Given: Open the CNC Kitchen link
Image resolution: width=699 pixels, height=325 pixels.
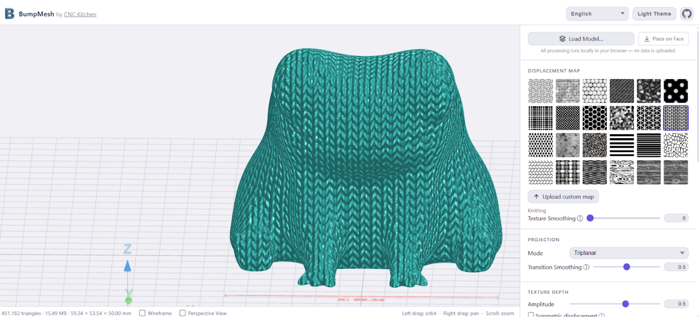Looking at the screenshot, I should tap(80, 14).
